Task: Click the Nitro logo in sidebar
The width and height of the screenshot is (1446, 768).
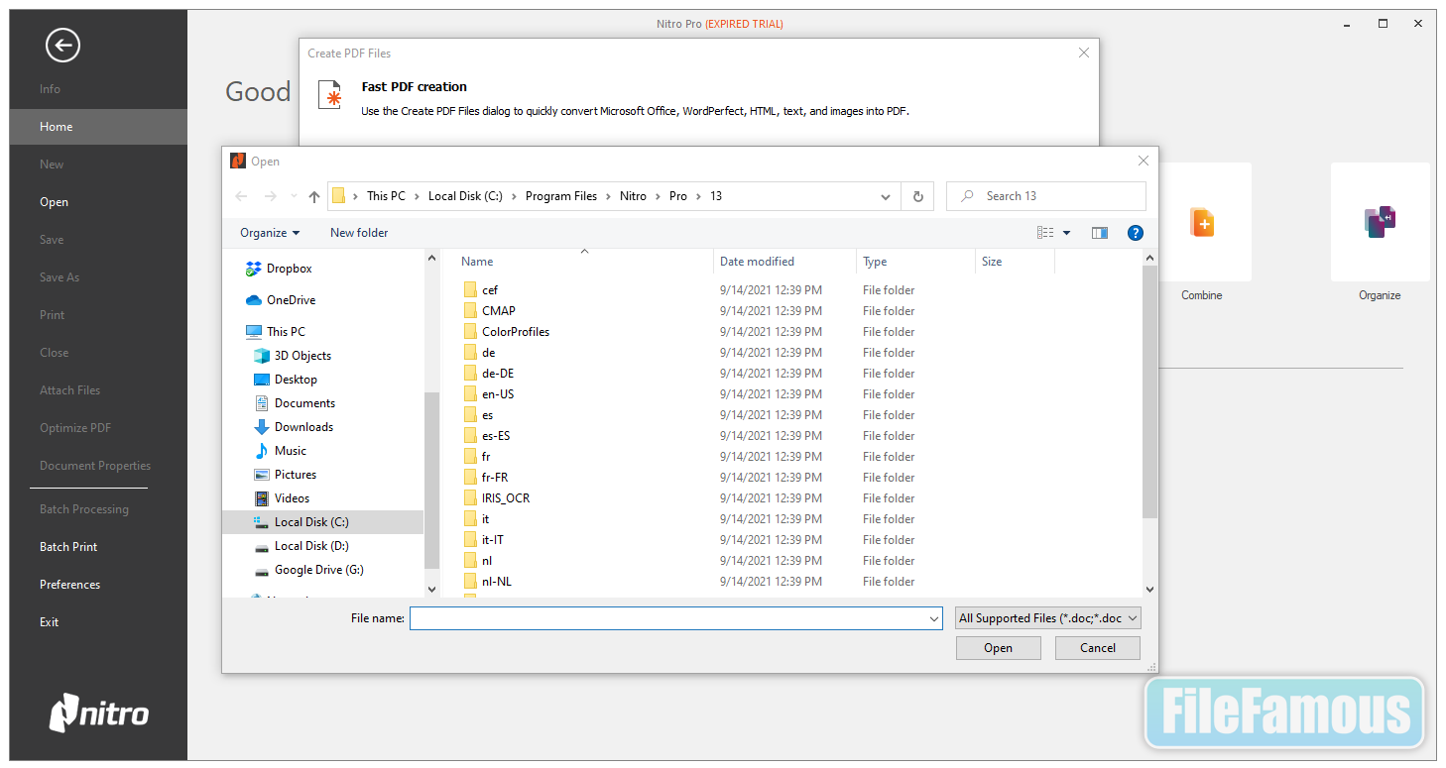Action: point(99,713)
